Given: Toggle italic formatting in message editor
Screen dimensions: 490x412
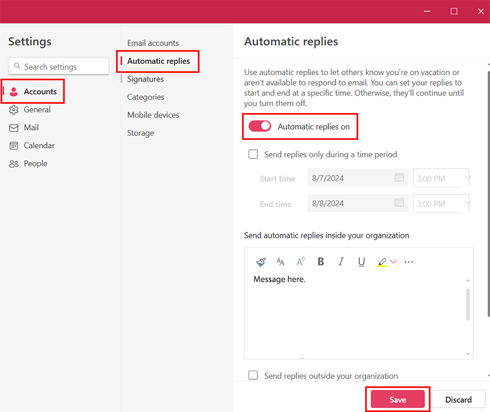Looking at the screenshot, I should [341, 262].
